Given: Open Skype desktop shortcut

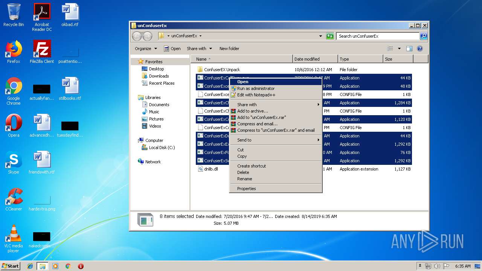Looking at the screenshot, I should click(14, 163).
